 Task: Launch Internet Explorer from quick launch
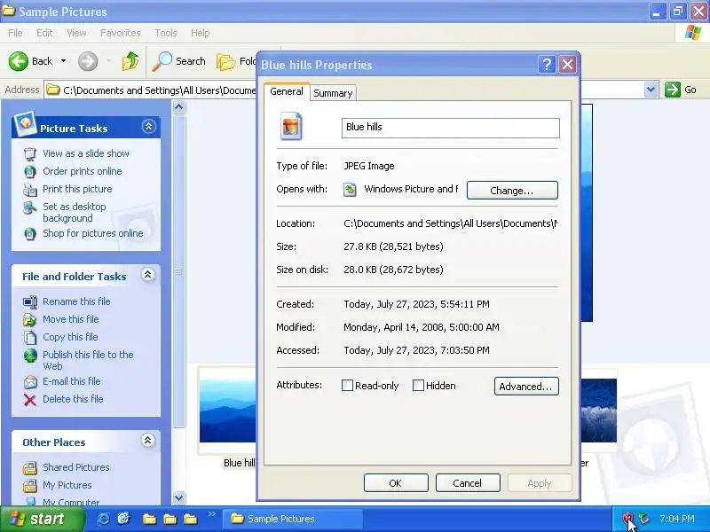click(x=103, y=519)
